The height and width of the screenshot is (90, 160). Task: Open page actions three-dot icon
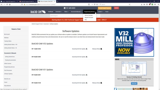coord(92,4)
